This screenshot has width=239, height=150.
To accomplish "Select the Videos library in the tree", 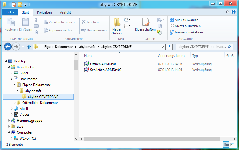I will point(24,115).
